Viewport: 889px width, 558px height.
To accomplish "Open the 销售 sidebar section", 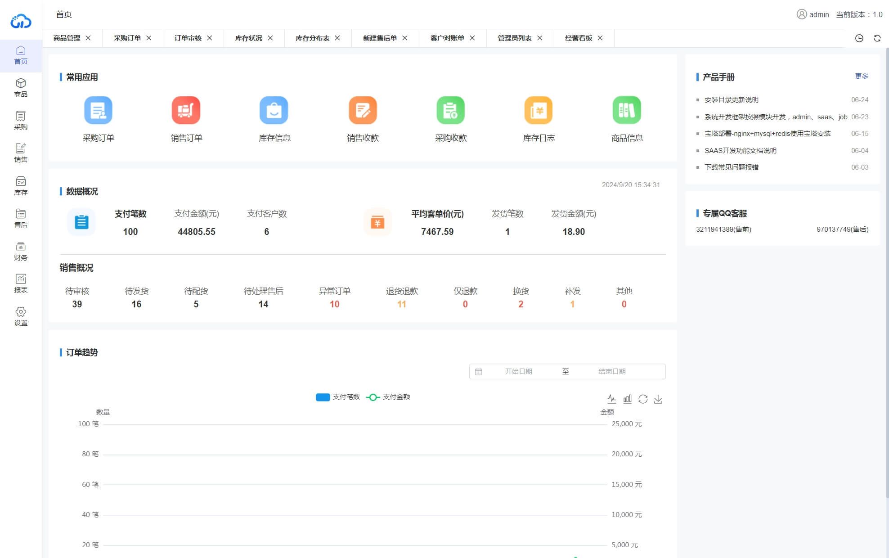I will click(x=21, y=153).
